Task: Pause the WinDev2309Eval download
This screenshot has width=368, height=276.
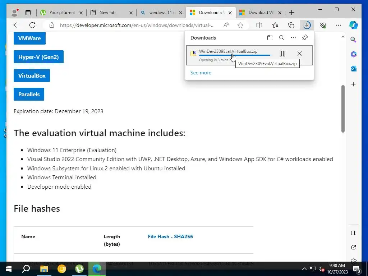Action: tap(282, 54)
